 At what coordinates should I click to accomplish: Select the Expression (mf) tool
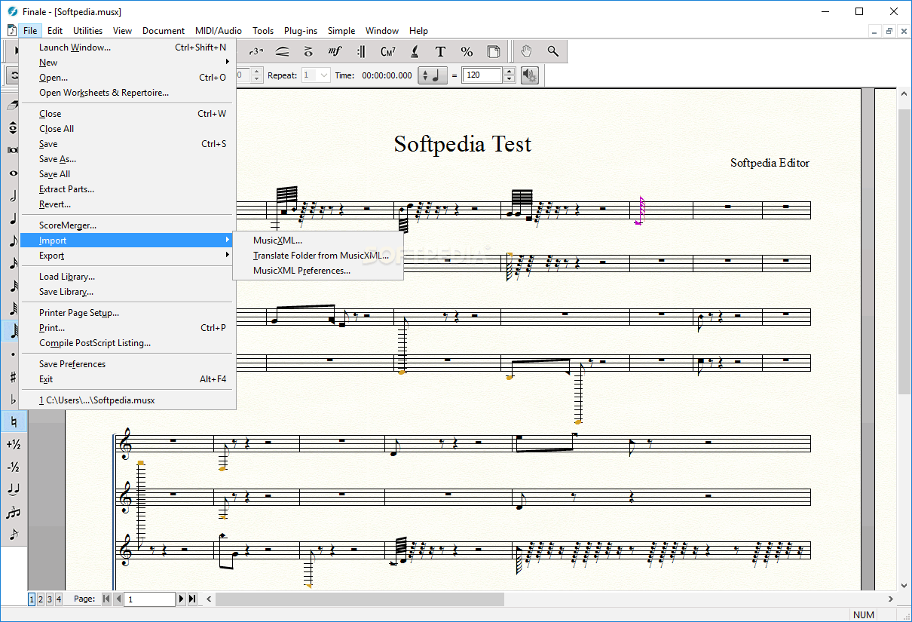(x=335, y=51)
